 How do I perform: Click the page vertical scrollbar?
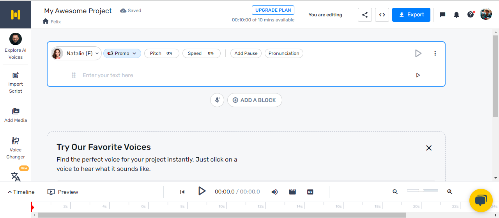495,76
